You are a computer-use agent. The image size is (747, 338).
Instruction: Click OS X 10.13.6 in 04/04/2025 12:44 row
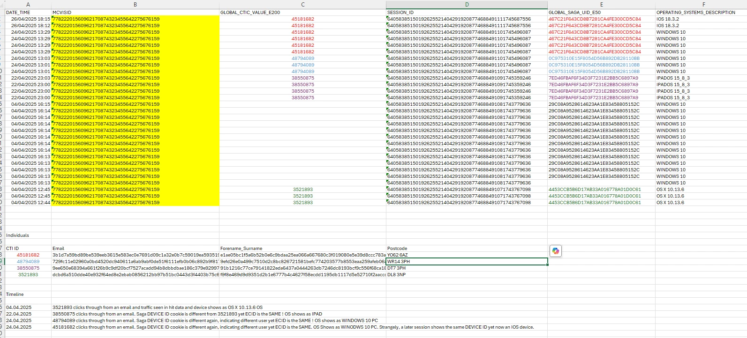(x=701, y=203)
